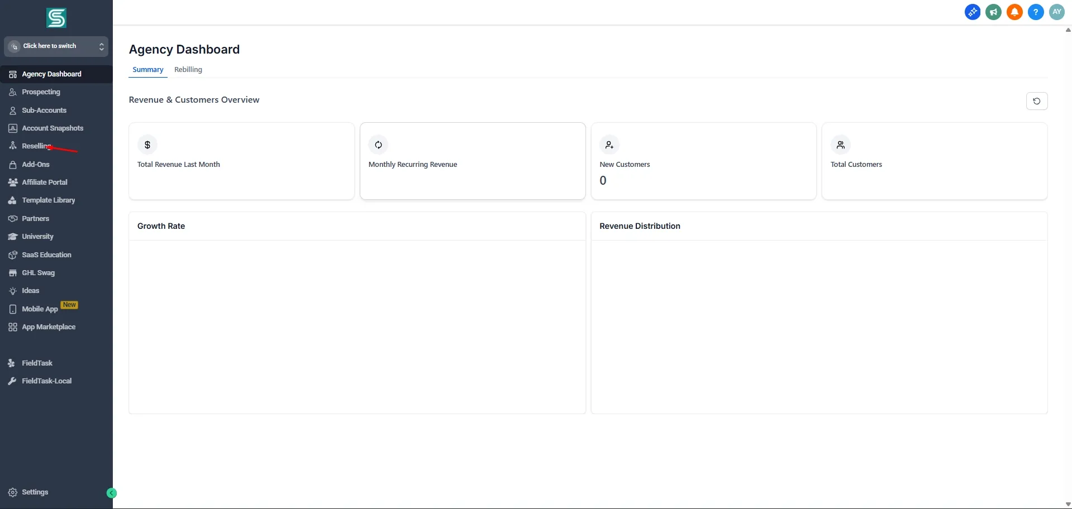Image resolution: width=1072 pixels, height=509 pixels.
Task: Open the Add-Ons label
Action: point(36,165)
